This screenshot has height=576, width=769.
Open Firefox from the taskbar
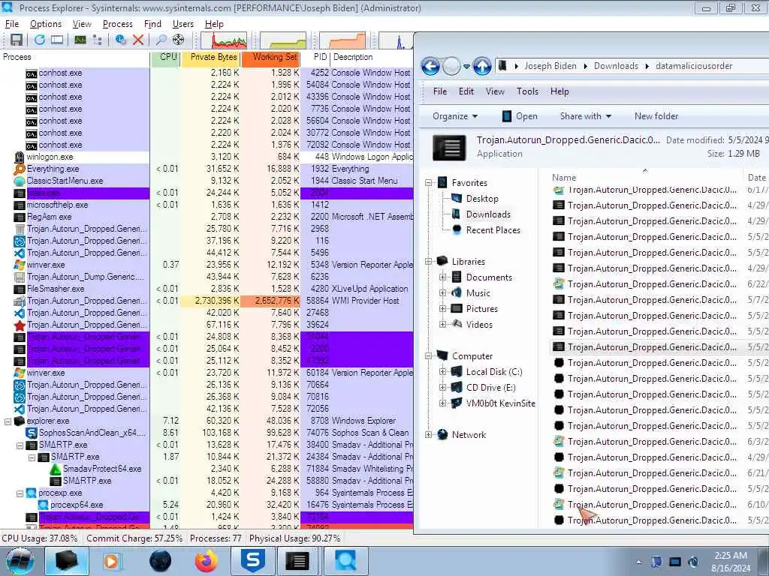pyautogui.click(x=207, y=561)
